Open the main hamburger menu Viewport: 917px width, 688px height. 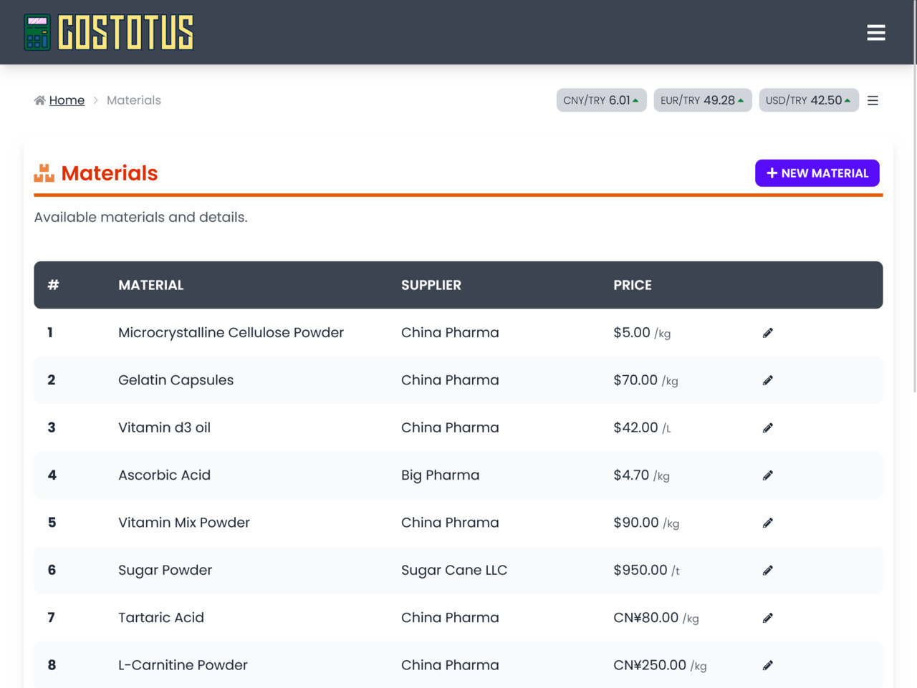875,33
